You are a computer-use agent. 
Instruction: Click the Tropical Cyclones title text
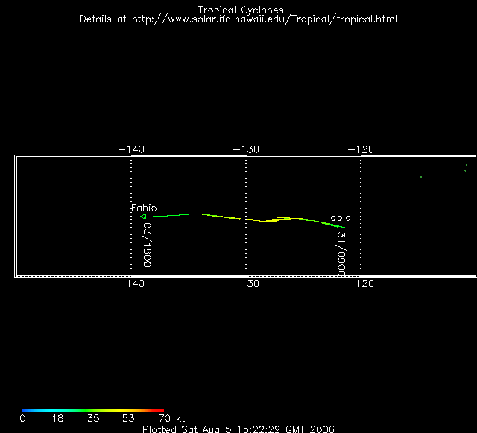(x=240, y=10)
